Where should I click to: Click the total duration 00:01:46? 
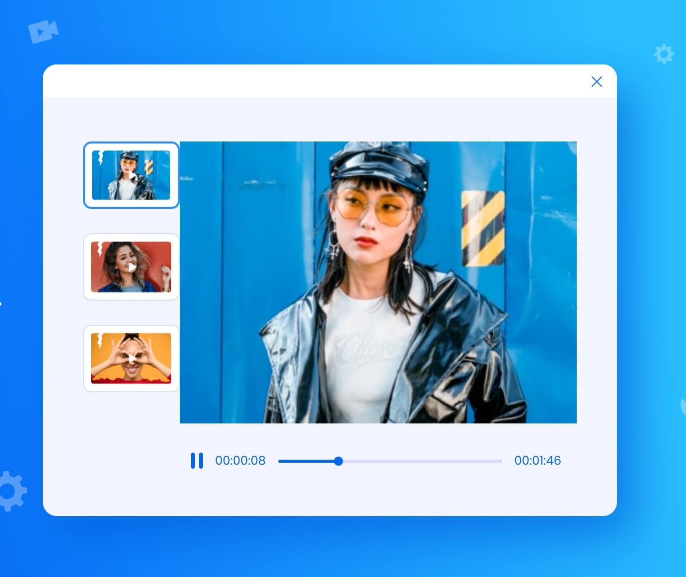[537, 460]
